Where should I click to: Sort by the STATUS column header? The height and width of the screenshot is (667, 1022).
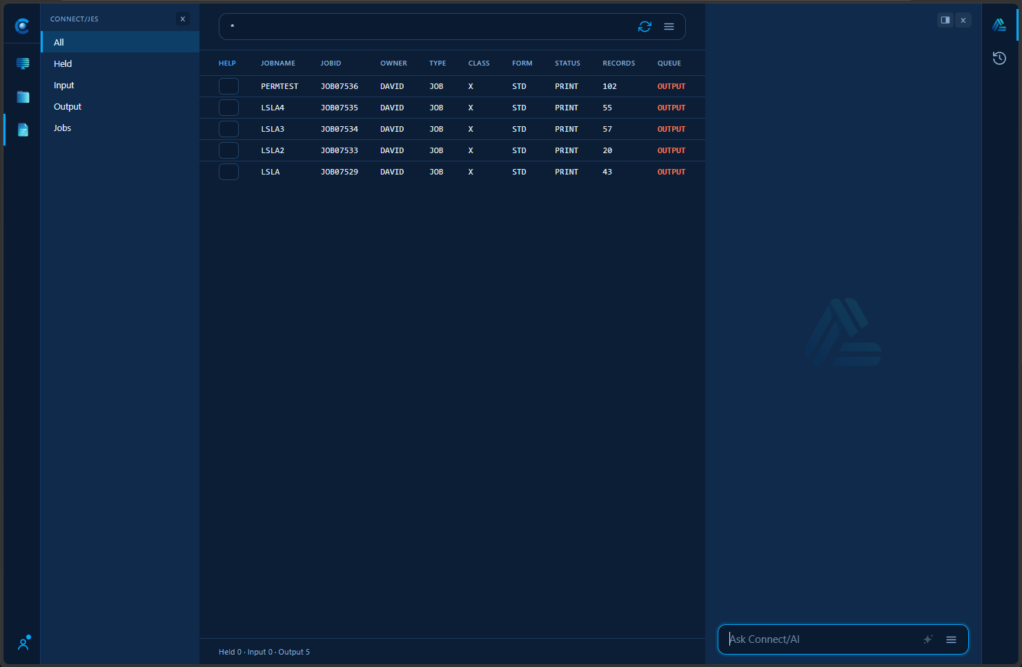tap(567, 63)
